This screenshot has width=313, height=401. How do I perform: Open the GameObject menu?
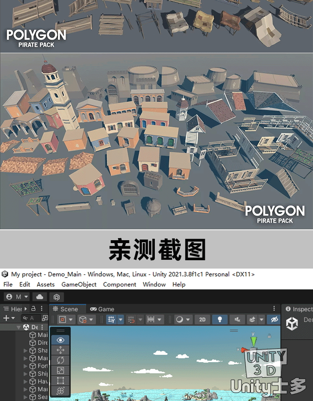tap(79, 284)
